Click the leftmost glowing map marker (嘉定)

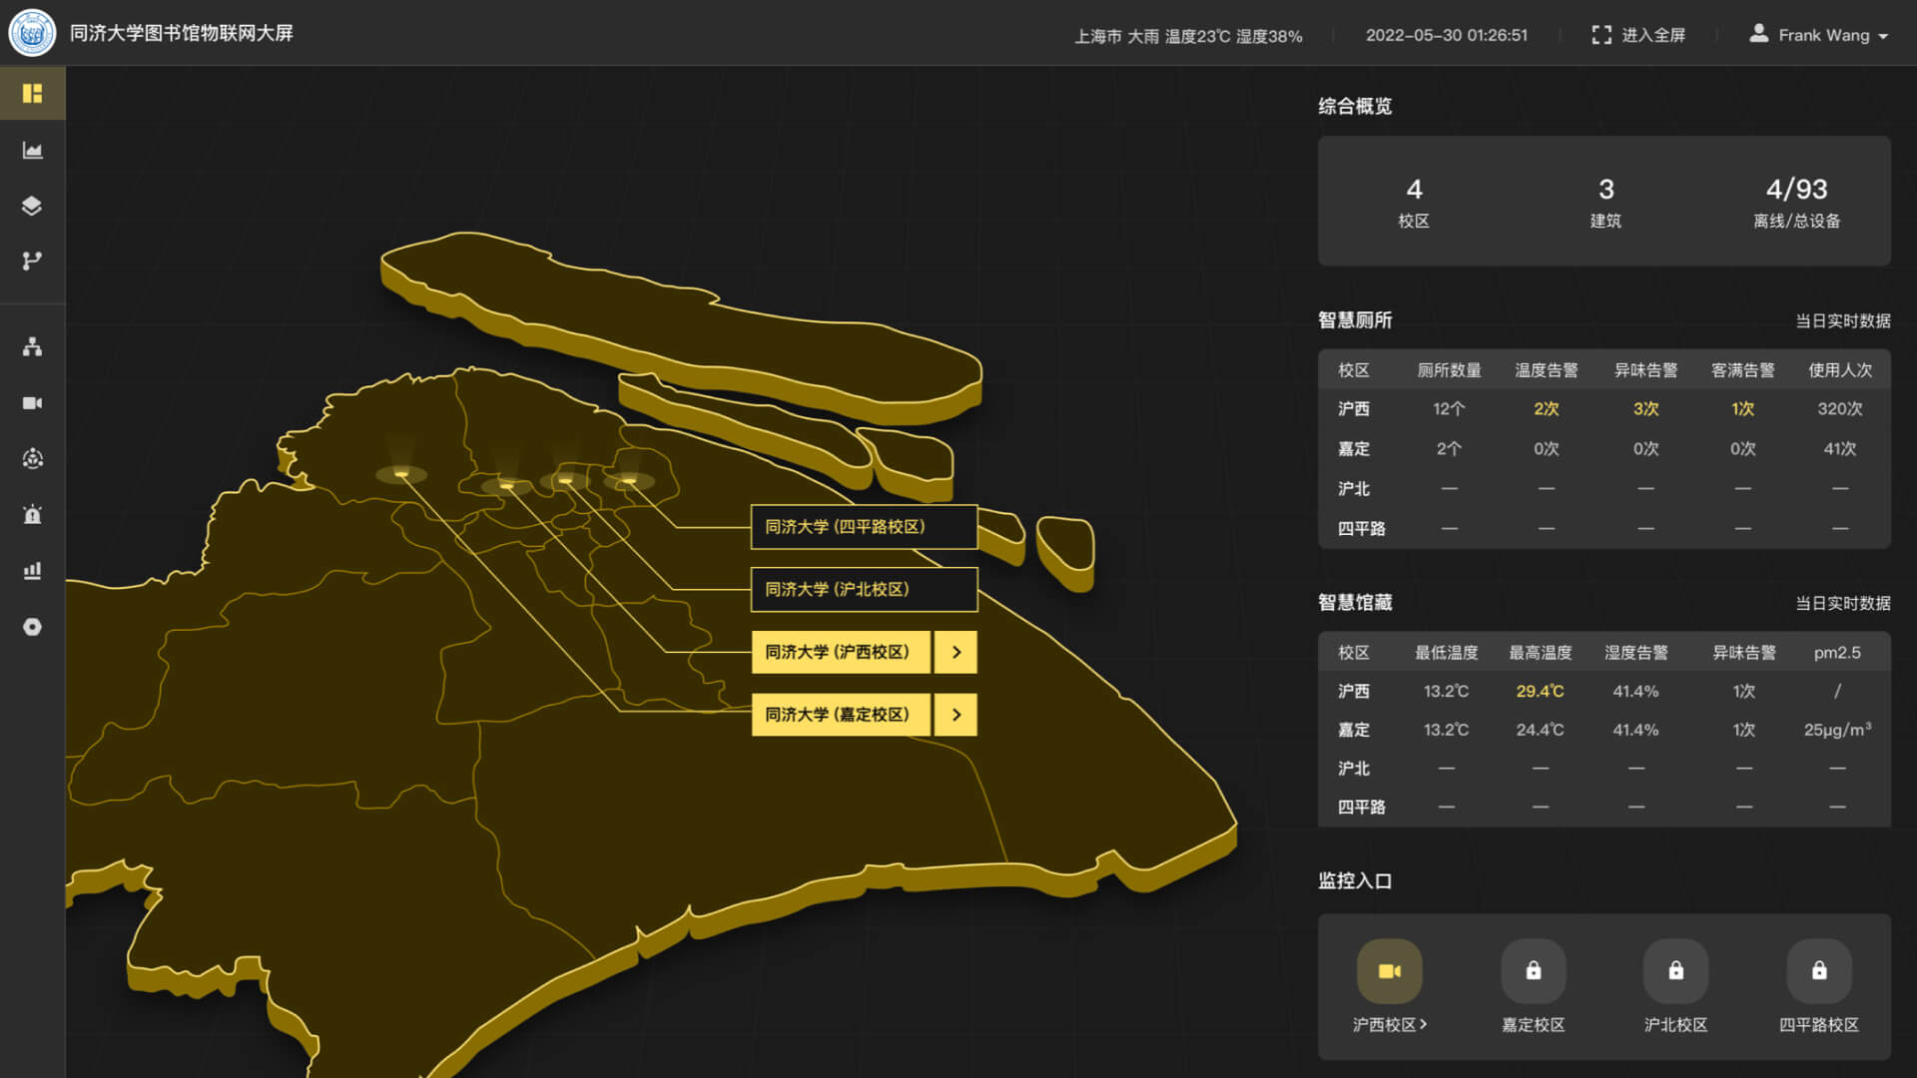point(401,474)
